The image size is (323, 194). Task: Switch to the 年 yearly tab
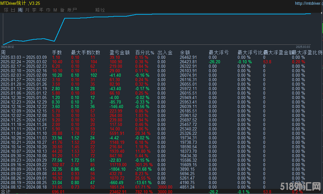click(x=41, y=10)
